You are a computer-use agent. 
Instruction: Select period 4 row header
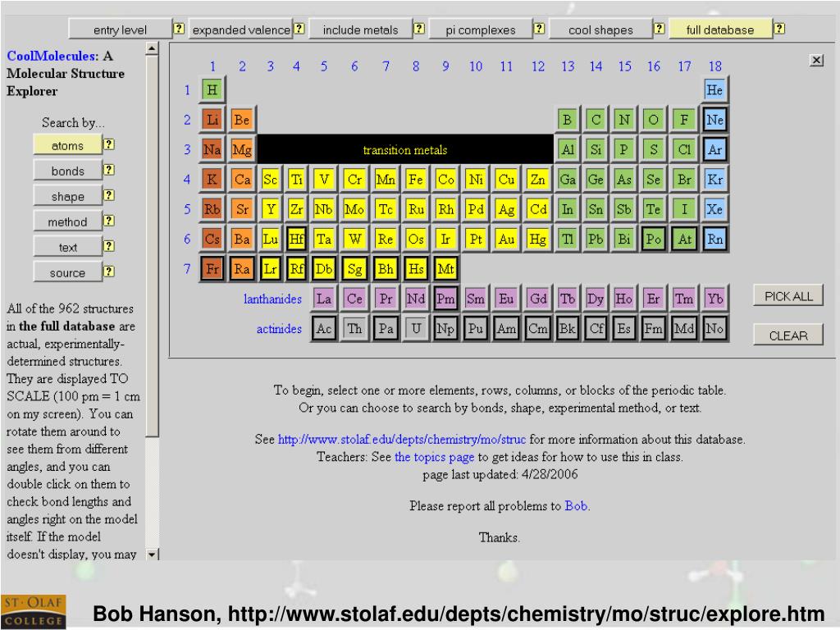[187, 179]
